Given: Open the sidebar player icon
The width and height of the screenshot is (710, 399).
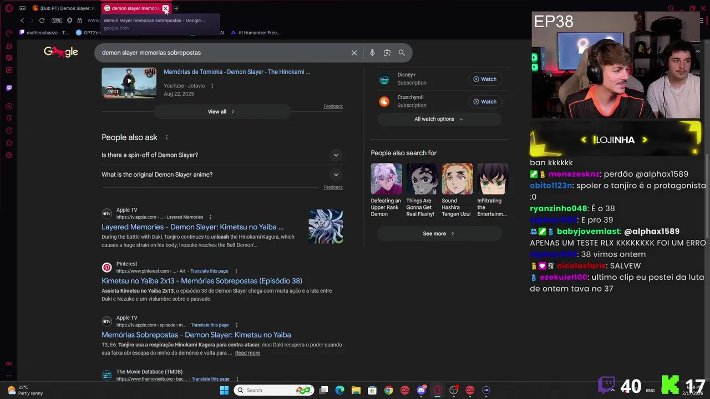Looking at the screenshot, I should 9,106.
